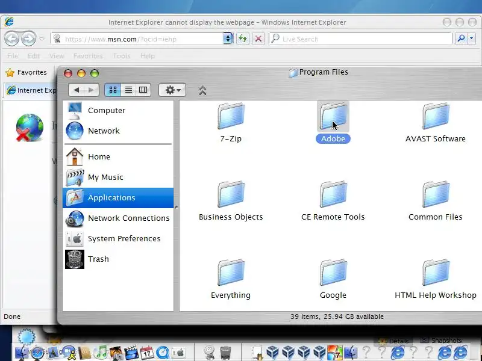
Task: Click the Internet Explorer back button
Action: 12,39
